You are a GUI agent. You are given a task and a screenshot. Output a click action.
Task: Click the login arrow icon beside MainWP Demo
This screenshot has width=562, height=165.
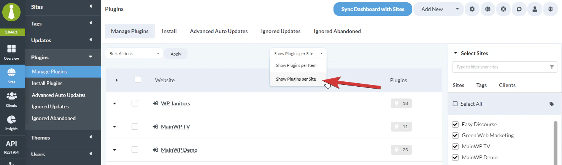156,150
